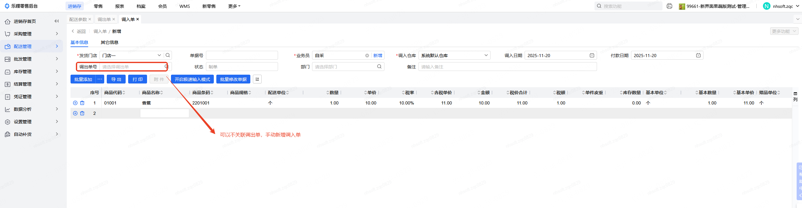802x208 pixels.
Task: Switch to the 其它信息 tab
Action: tap(109, 42)
